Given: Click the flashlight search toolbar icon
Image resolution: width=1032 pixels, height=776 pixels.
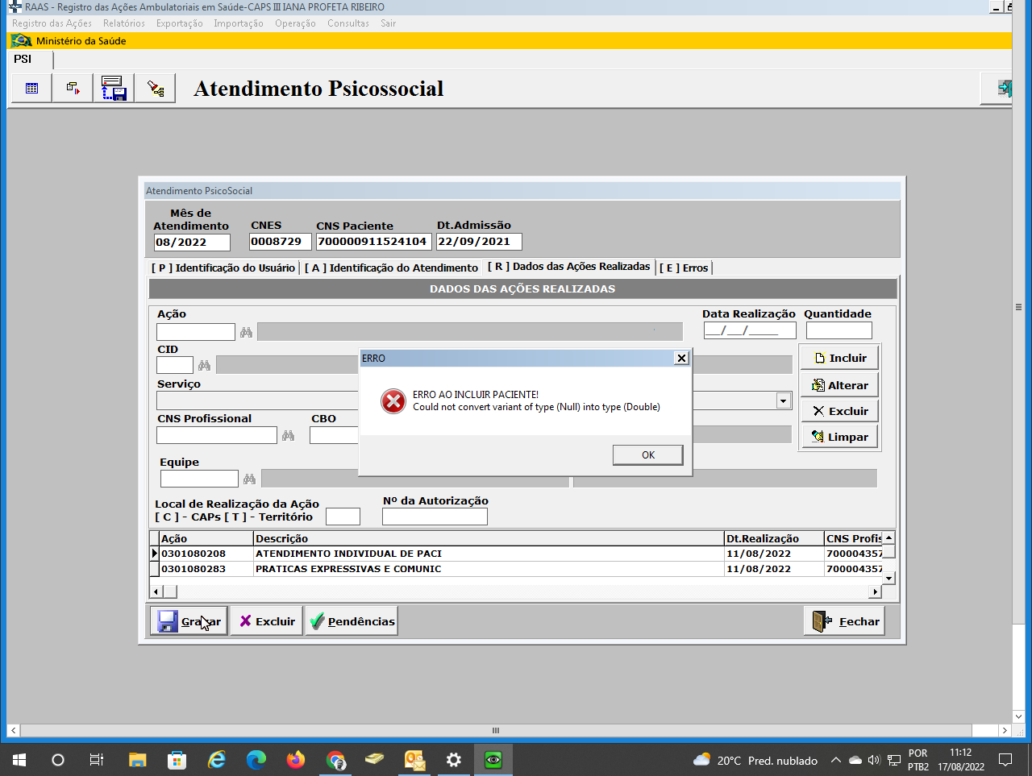Looking at the screenshot, I should (x=155, y=89).
